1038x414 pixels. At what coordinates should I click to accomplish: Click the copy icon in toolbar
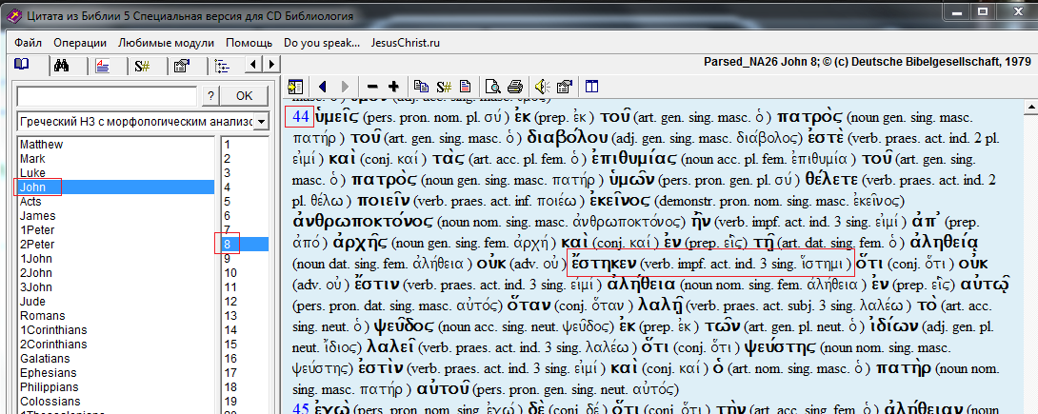click(x=421, y=87)
